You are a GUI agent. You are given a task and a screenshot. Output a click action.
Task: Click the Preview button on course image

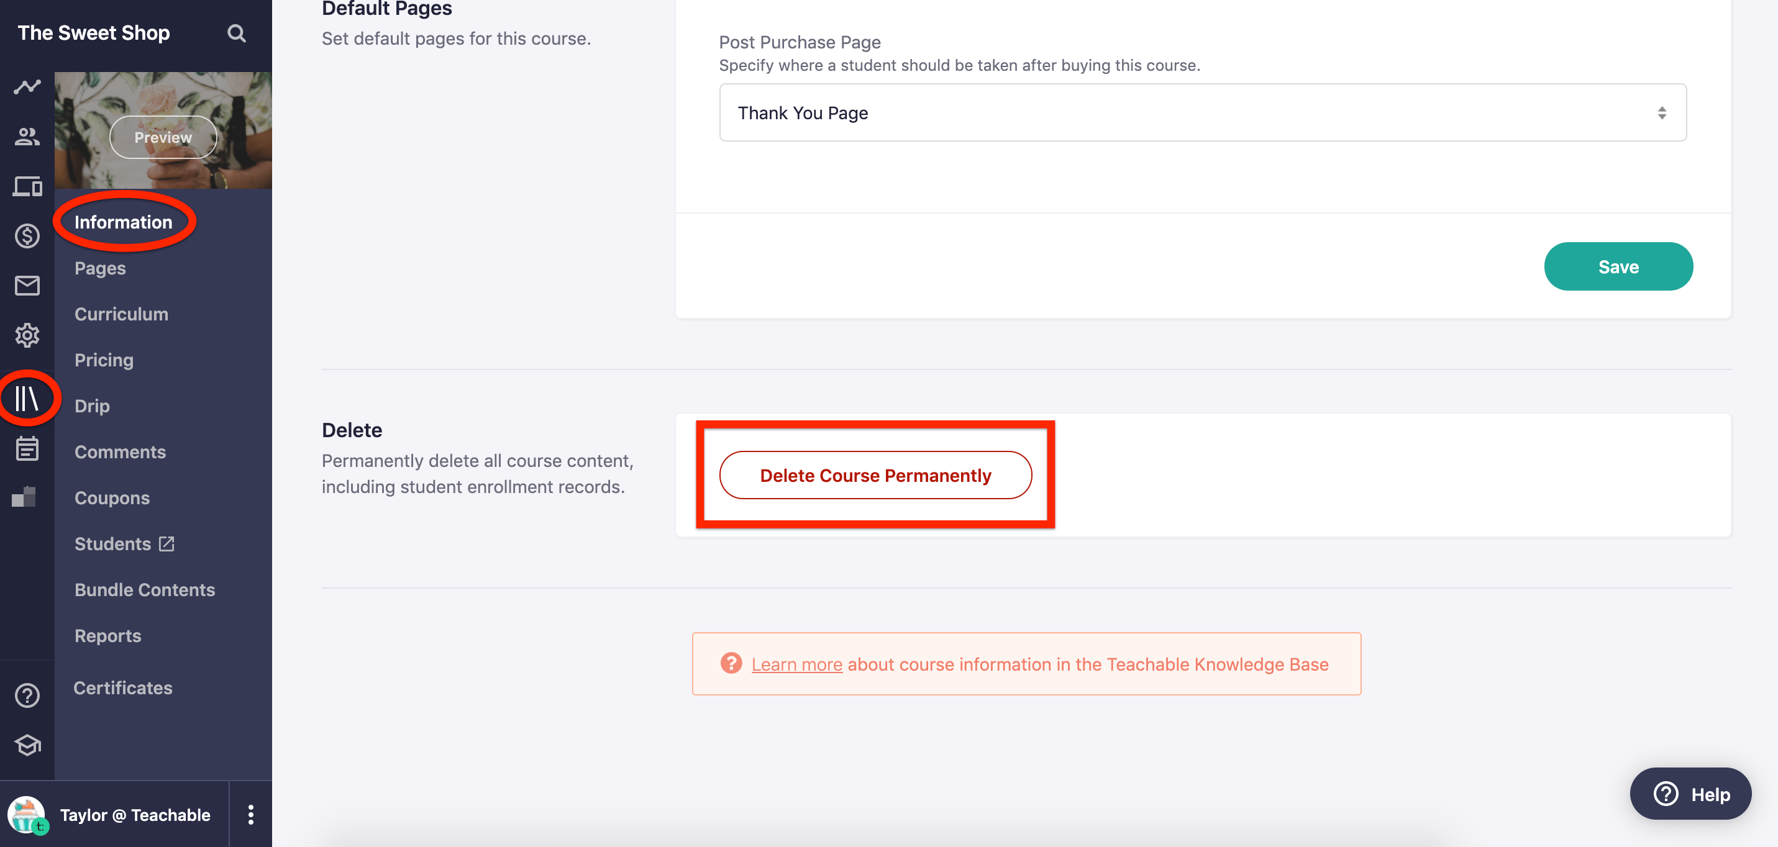click(x=163, y=137)
